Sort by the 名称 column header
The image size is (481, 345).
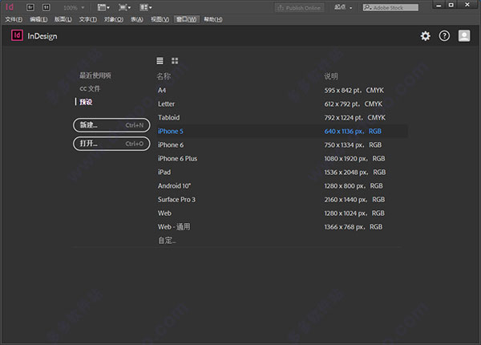[x=164, y=76]
